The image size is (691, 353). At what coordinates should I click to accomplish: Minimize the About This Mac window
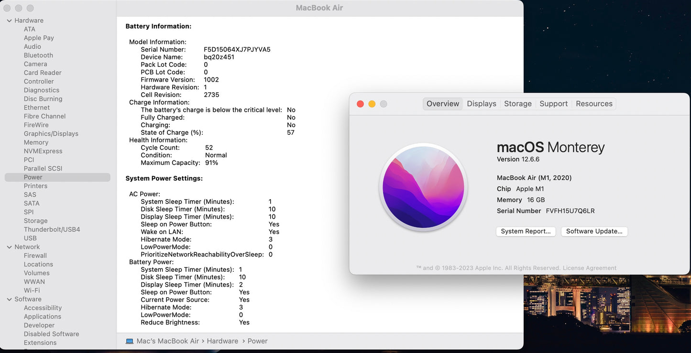372,104
